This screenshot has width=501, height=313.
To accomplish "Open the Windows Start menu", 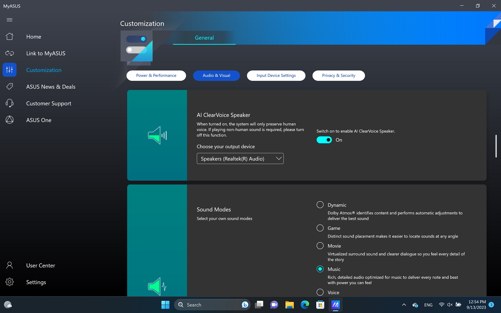I will tap(165, 305).
